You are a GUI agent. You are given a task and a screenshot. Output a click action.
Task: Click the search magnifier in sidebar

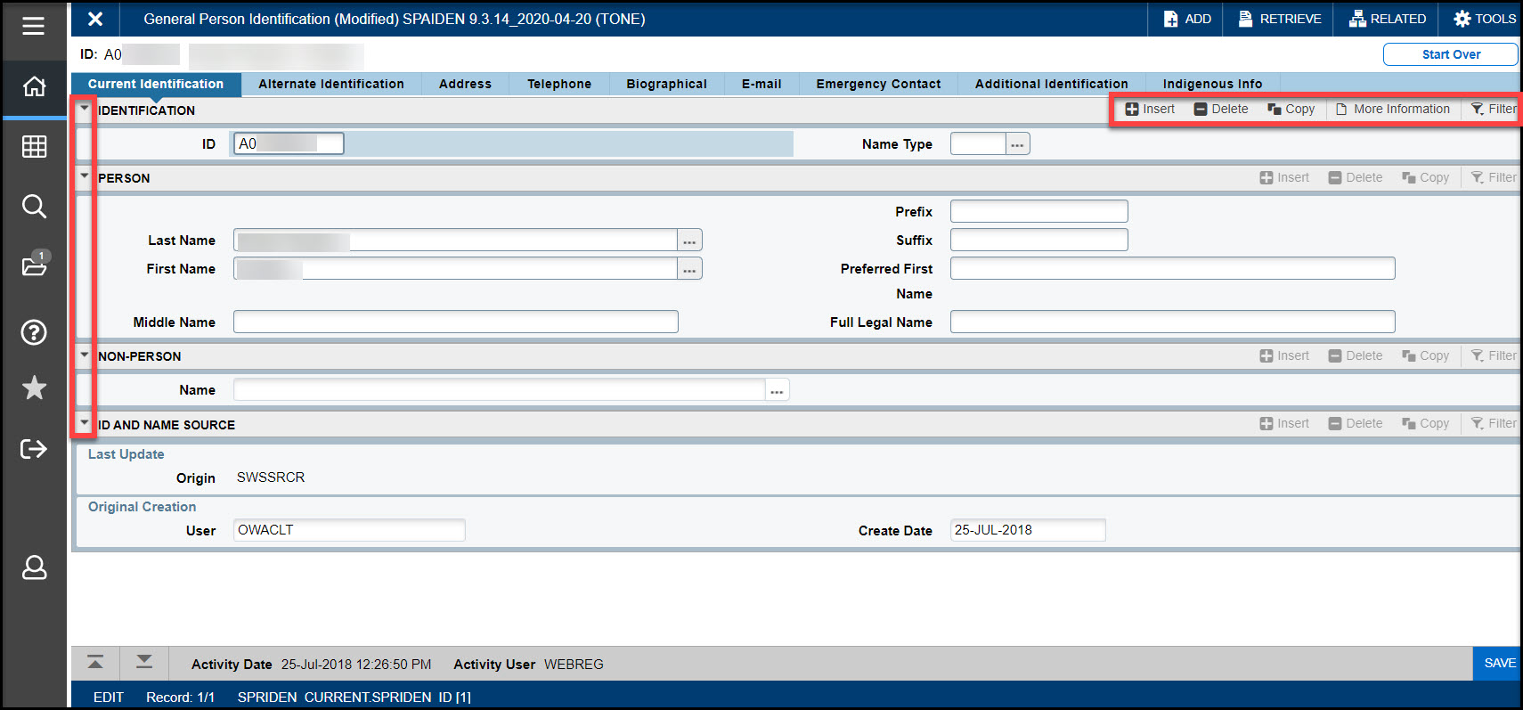coord(34,207)
